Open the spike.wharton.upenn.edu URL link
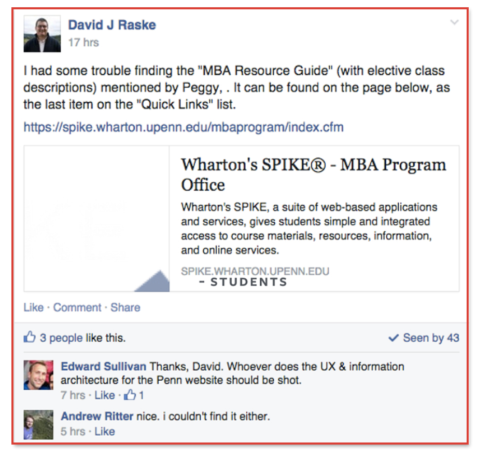Image resolution: width=477 pixels, height=456 pixels. tap(184, 127)
